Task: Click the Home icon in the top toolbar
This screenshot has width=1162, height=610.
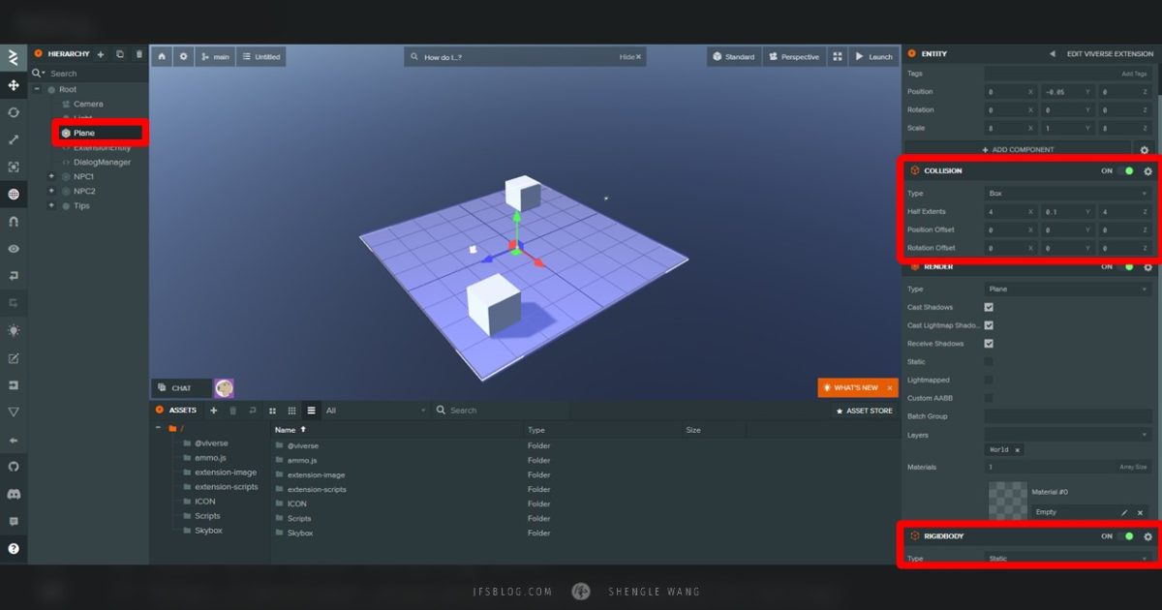Action: coord(162,56)
